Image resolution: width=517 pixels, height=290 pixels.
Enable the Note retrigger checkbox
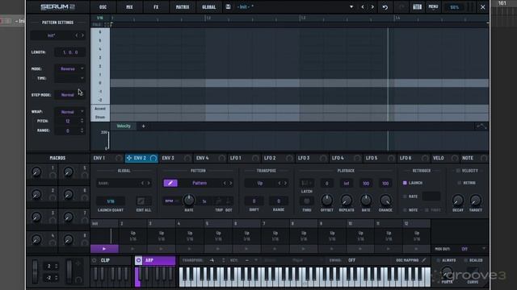coord(405,209)
